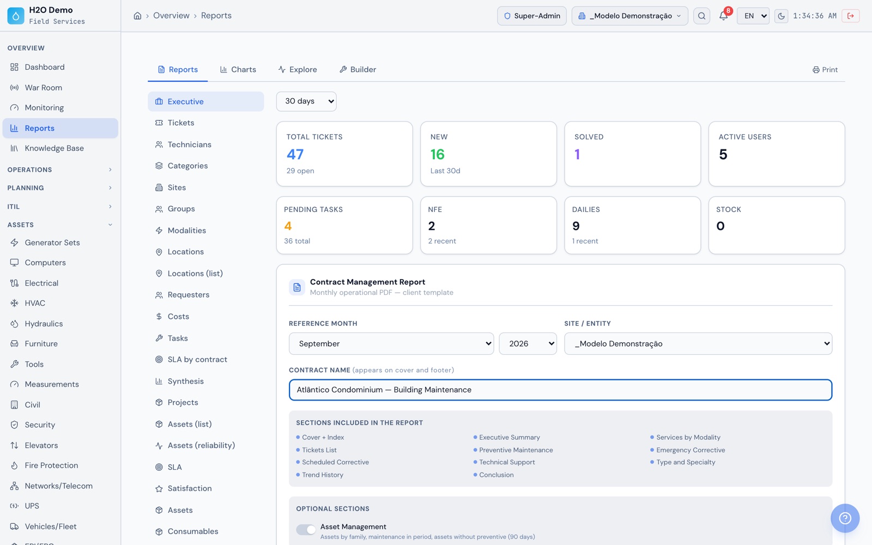Open HVAC assets page
The image size is (872, 545).
[x=60, y=303]
